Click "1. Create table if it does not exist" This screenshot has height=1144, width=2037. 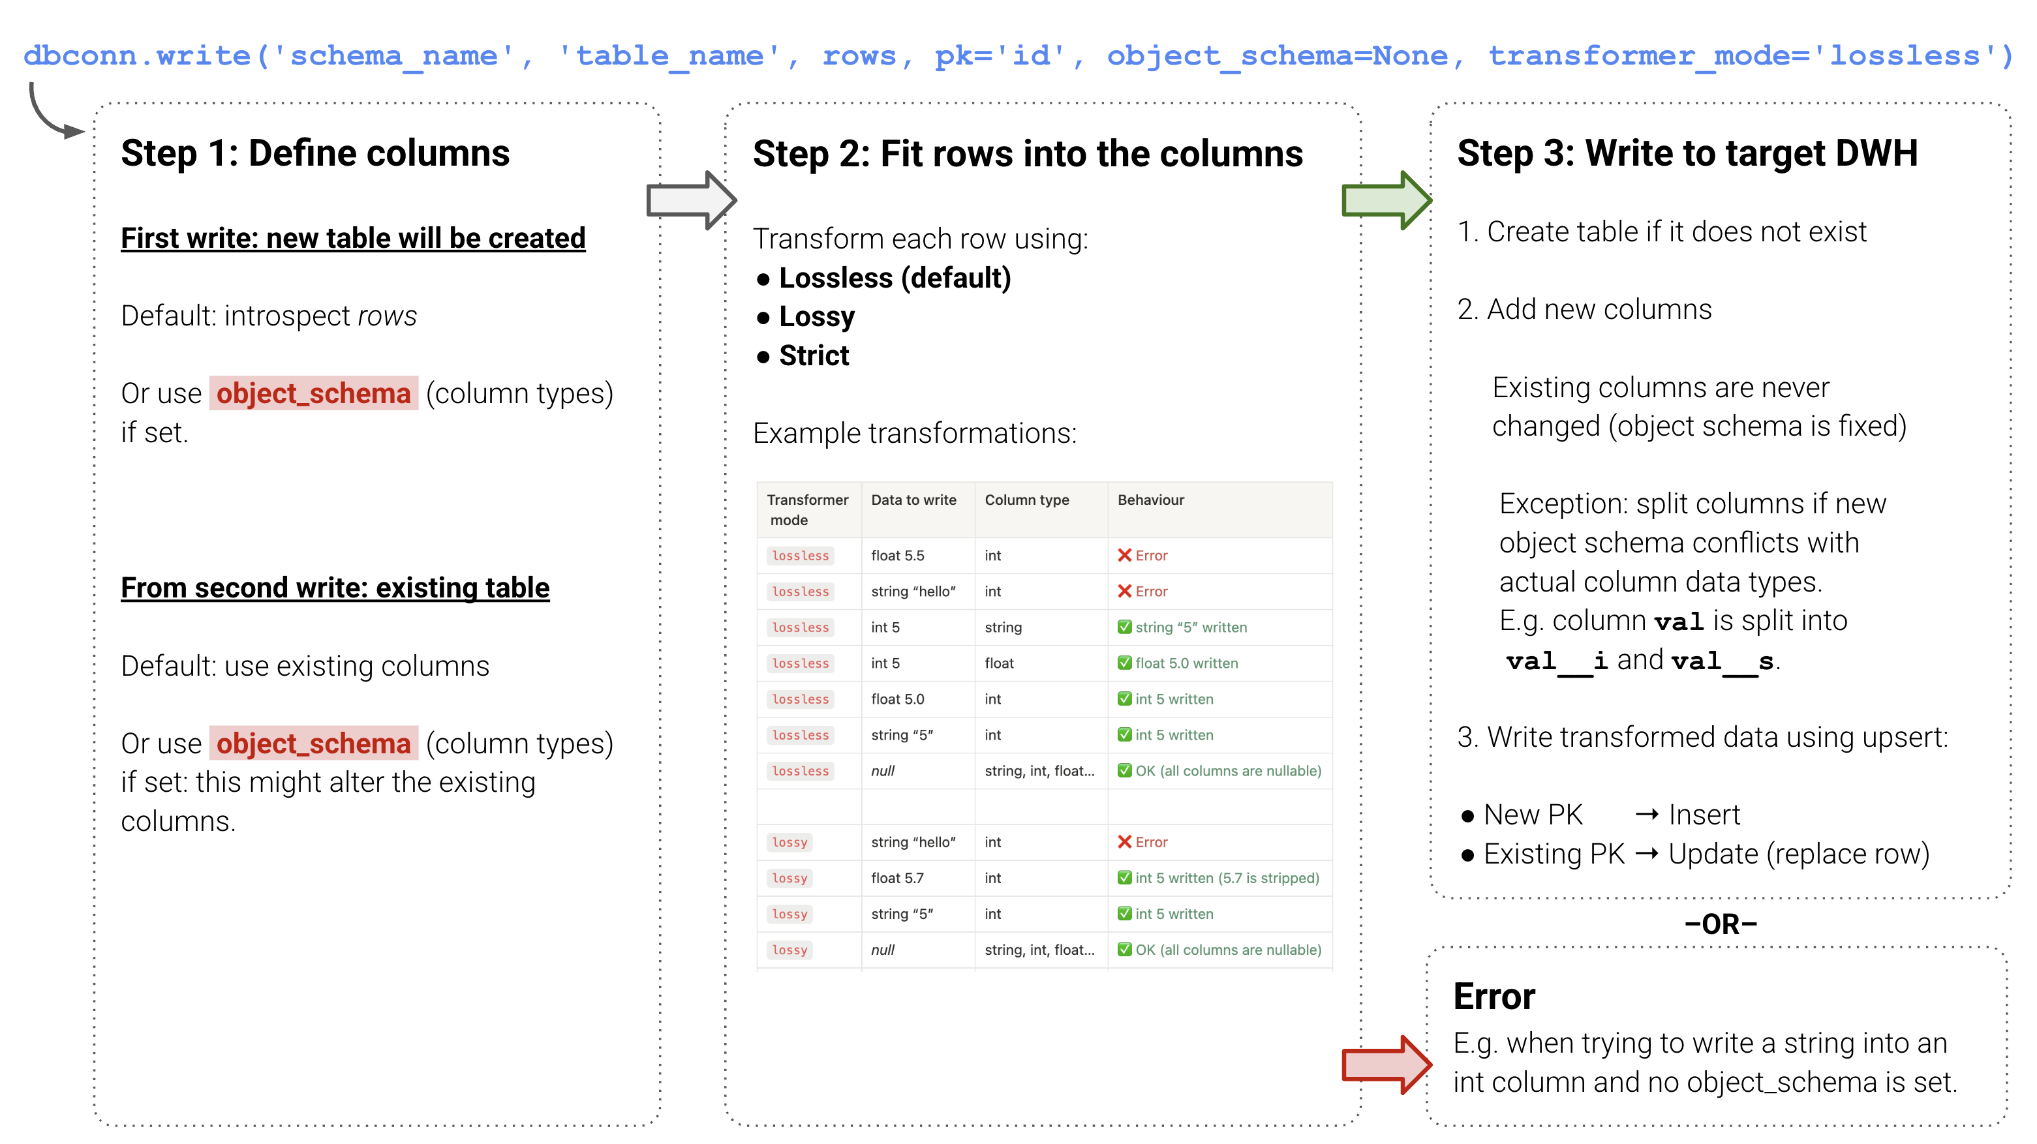(1661, 232)
